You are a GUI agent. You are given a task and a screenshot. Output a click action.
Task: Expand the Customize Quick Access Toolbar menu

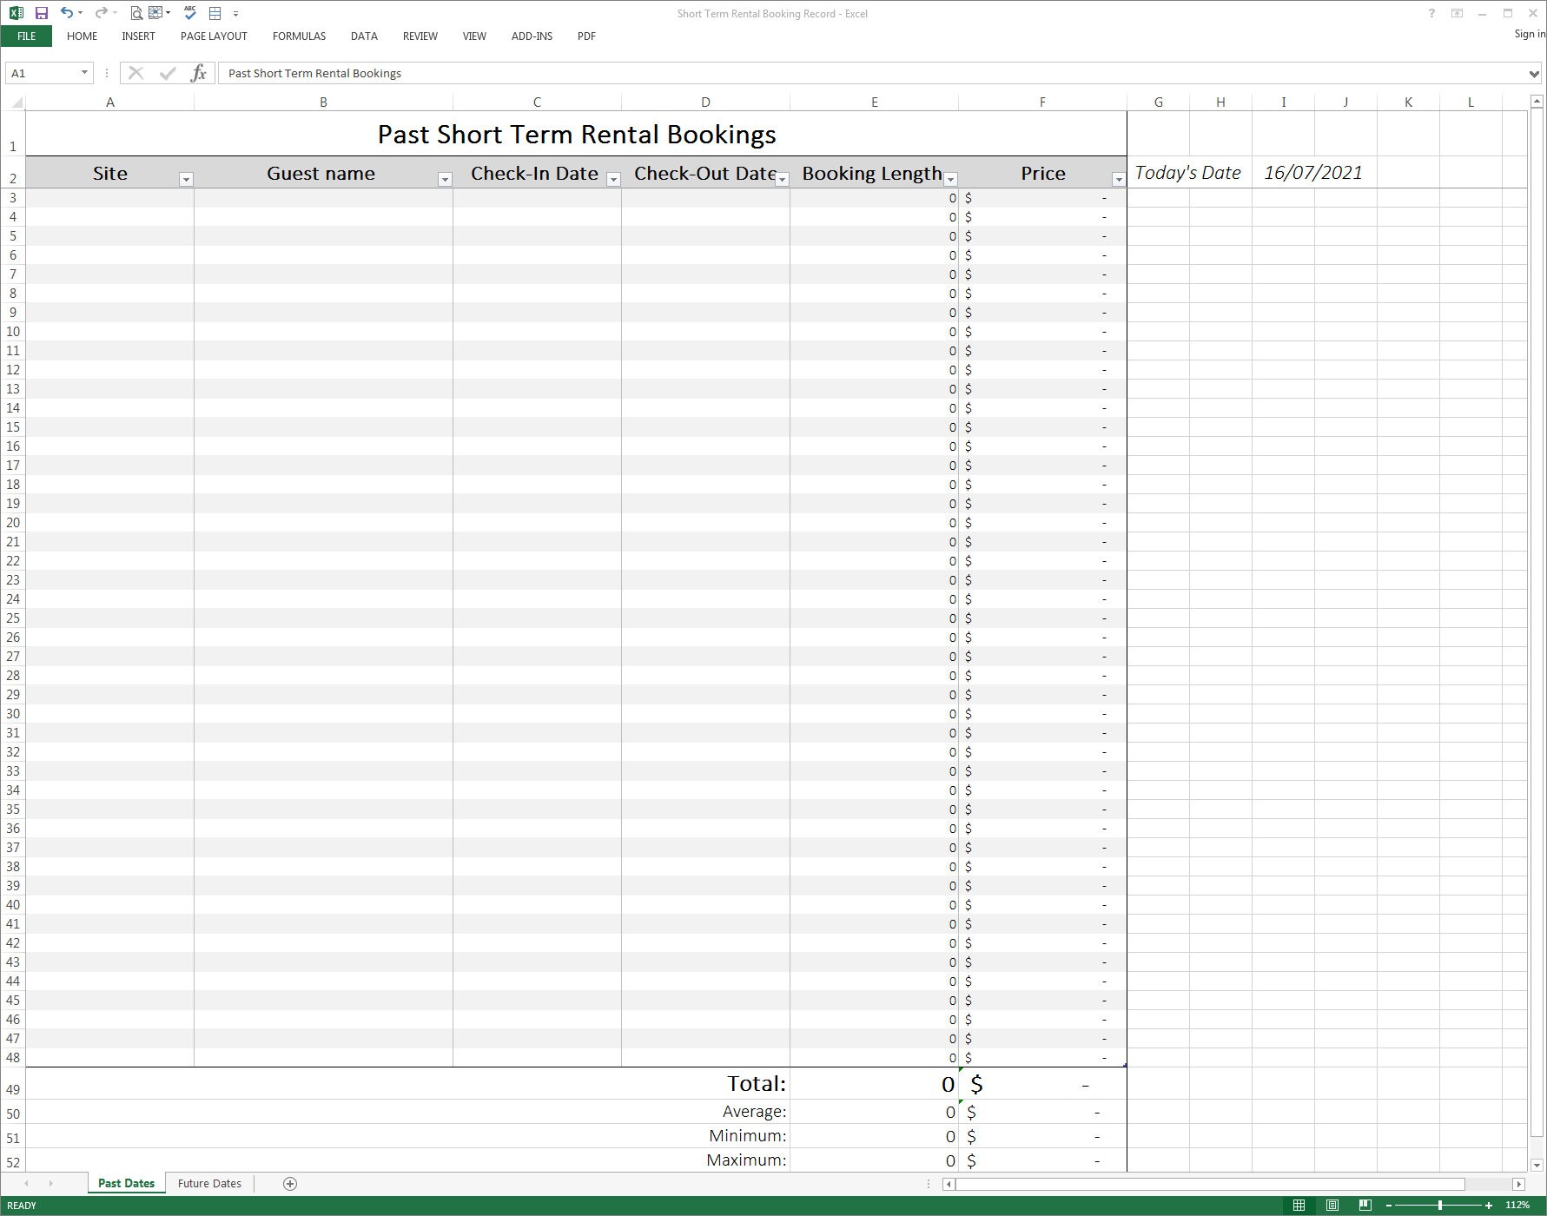point(235,13)
